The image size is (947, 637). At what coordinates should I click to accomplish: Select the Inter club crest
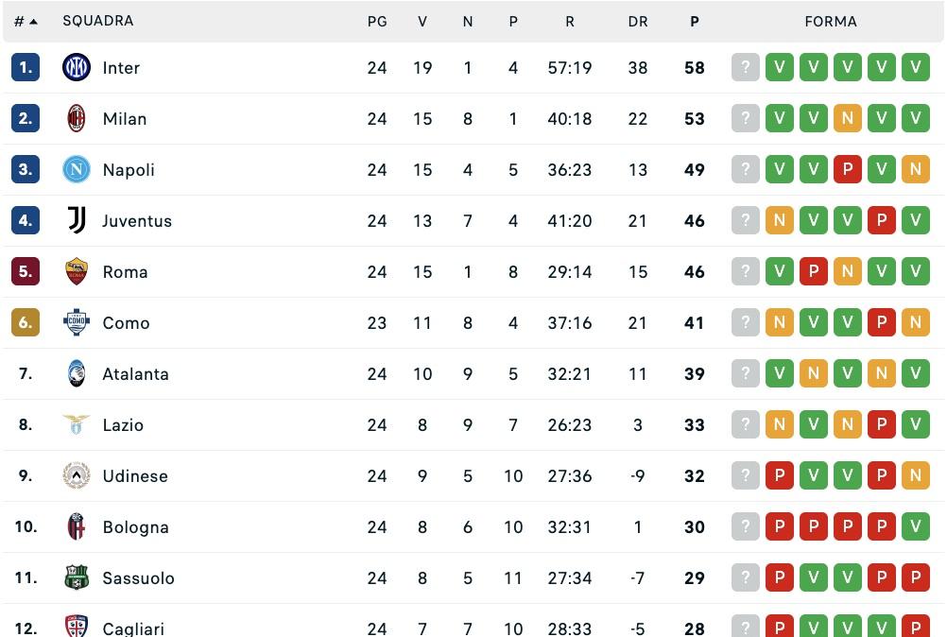pyautogui.click(x=77, y=67)
